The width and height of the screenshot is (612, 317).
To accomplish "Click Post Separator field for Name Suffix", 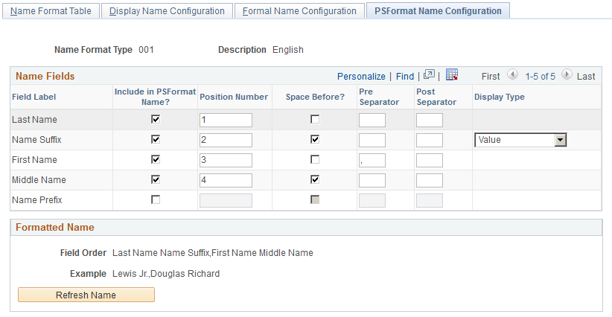I will coord(430,140).
